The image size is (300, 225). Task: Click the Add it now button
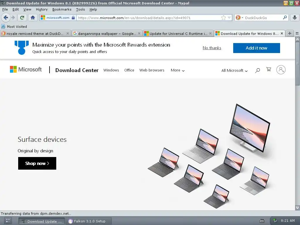tap(256, 48)
